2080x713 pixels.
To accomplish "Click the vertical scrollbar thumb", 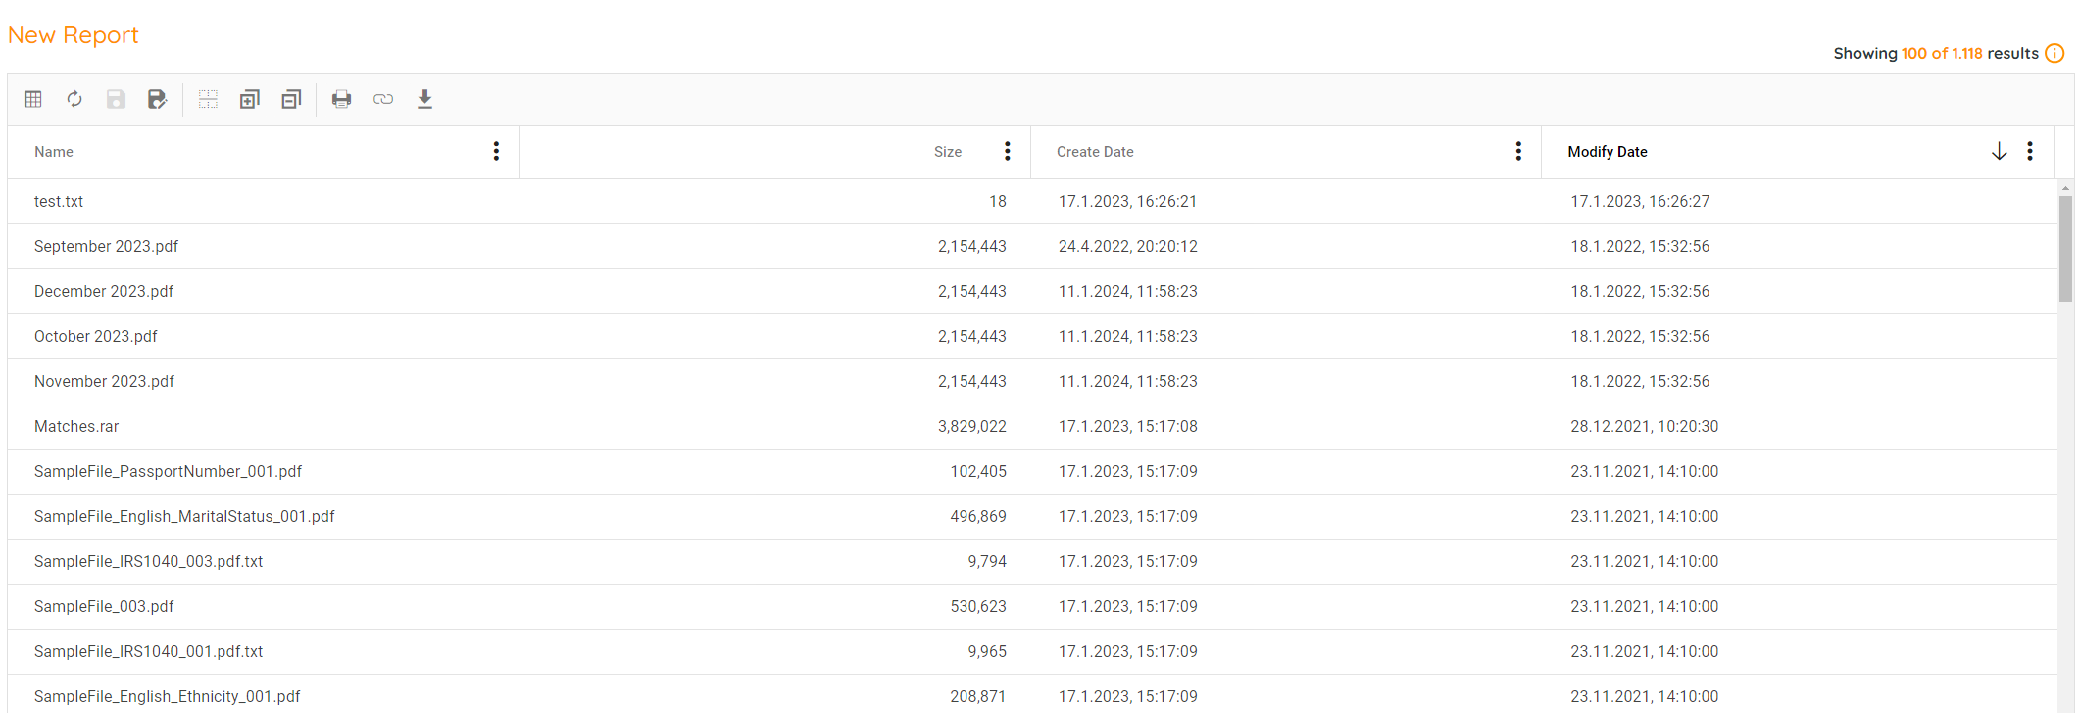I will pyautogui.click(x=2065, y=249).
